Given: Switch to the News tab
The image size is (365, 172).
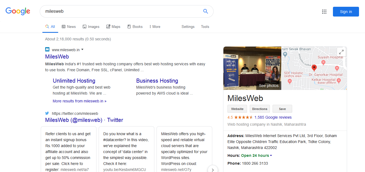Looking at the screenshot, I should pos(69,27).
